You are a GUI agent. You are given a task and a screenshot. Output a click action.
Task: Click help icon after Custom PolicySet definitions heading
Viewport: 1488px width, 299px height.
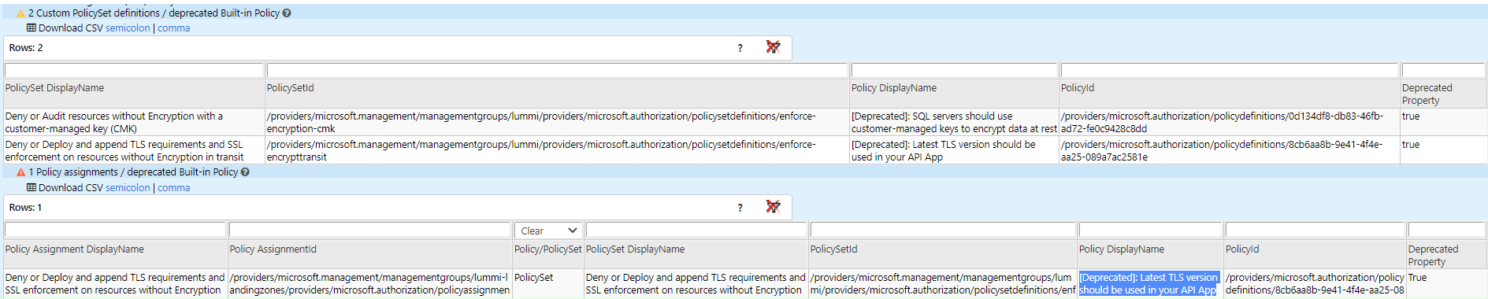(x=287, y=13)
